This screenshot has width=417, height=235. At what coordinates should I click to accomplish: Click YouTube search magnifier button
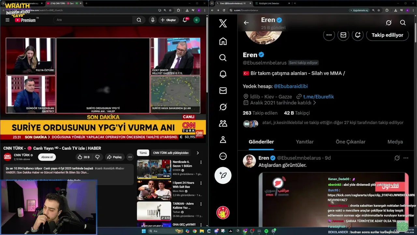click(139, 20)
